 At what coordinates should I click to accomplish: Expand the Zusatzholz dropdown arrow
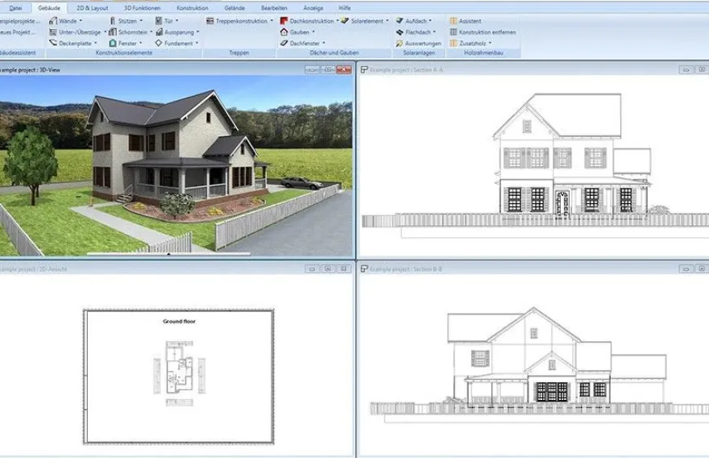pos(490,44)
